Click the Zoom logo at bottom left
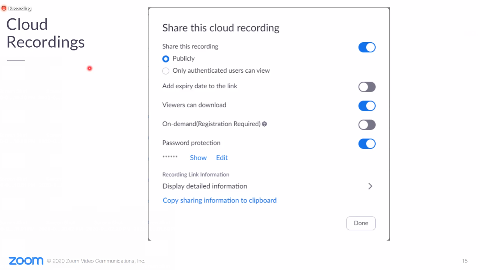 tap(25, 261)
